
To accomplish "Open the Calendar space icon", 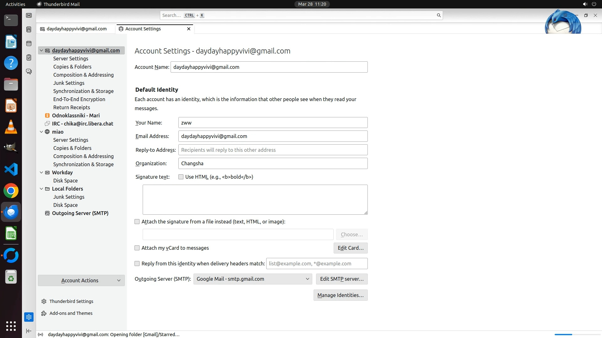I will 29,44.
